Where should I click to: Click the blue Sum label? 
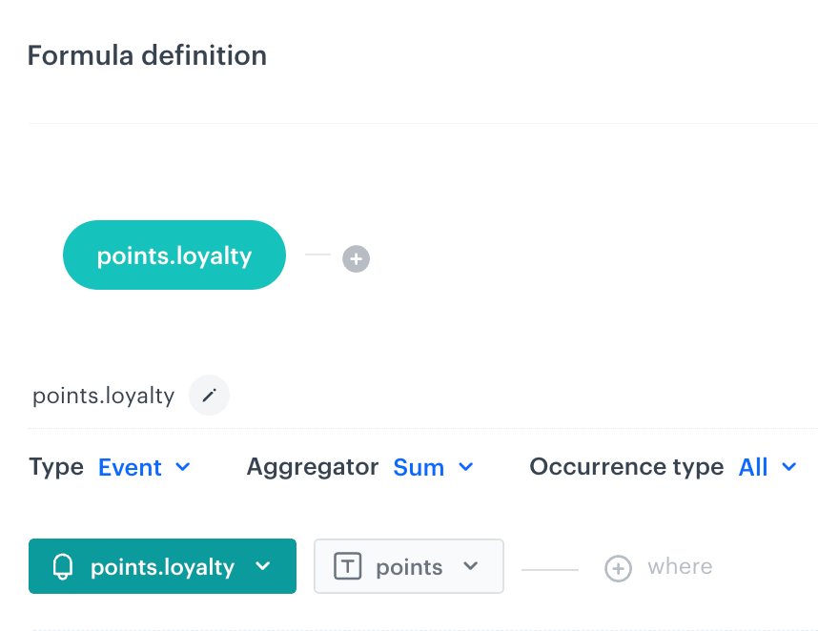pos(419,468)
